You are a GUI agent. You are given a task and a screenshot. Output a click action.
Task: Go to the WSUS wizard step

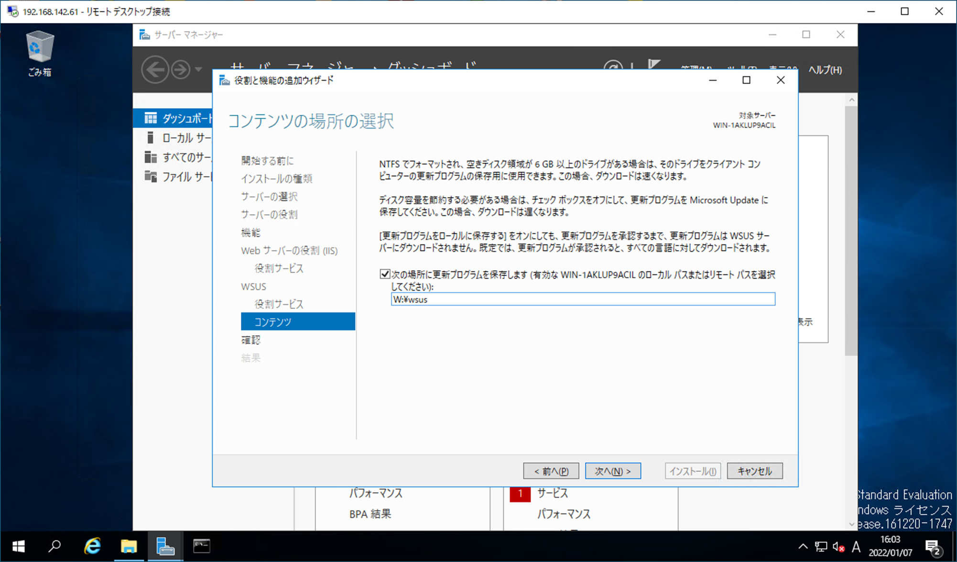point(253,287)
